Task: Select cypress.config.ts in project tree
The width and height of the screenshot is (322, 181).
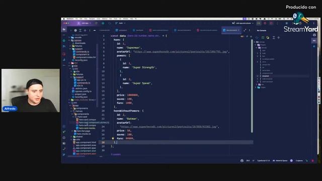Action: (x=82, y=92)
